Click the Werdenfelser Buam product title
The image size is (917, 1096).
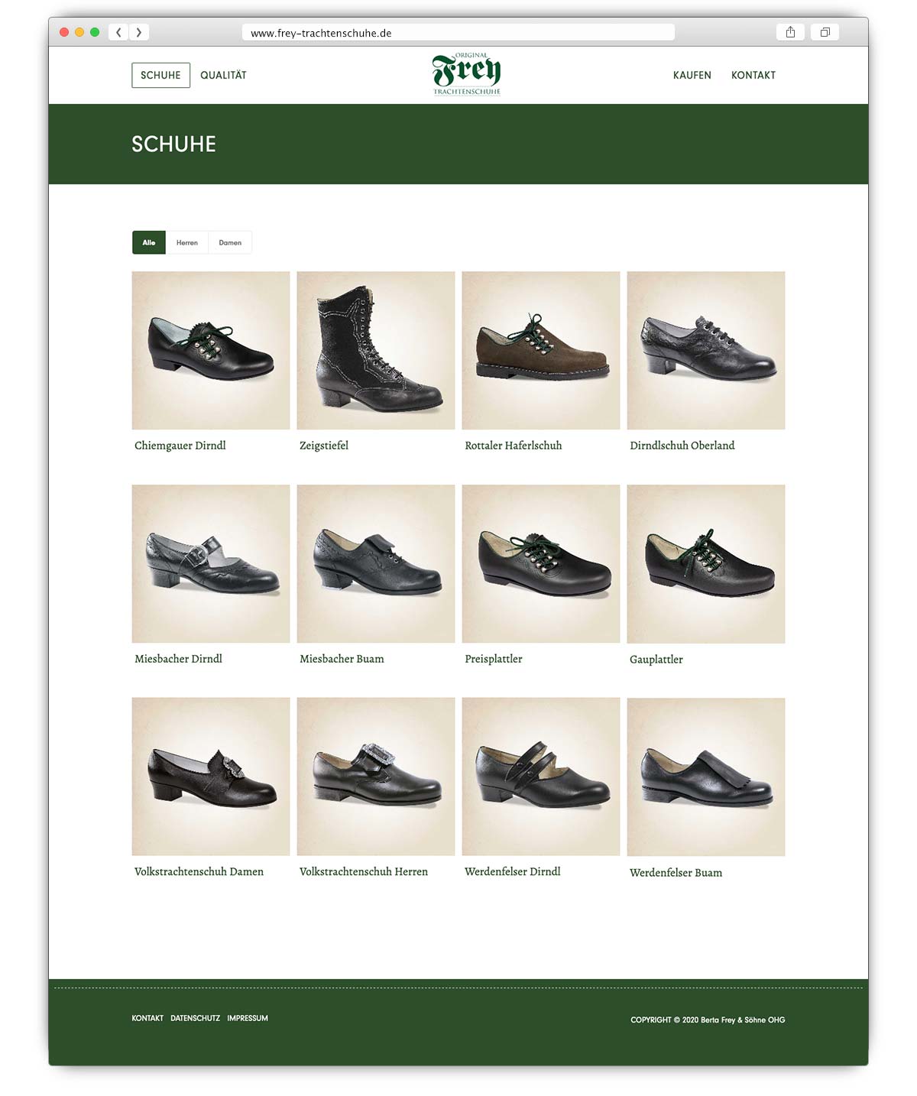click(x=676, y=872)
